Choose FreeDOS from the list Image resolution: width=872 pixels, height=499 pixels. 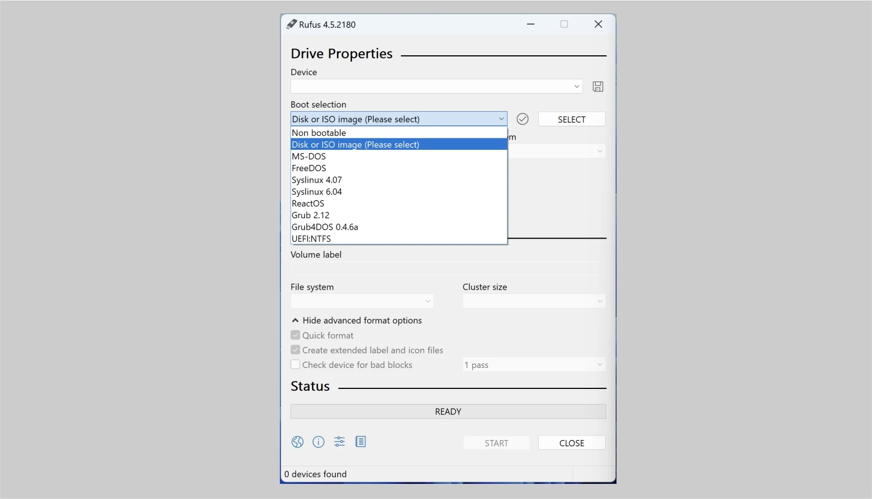pos(399,168)
